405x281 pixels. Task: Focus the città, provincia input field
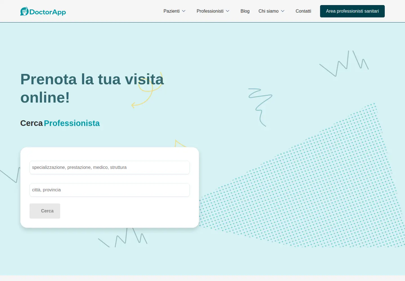[x=110, y=190]
